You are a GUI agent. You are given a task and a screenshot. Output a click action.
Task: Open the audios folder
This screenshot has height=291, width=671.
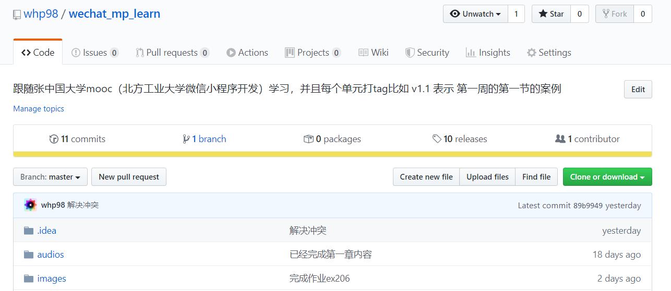pyautogui.click(x=51, y=255)
